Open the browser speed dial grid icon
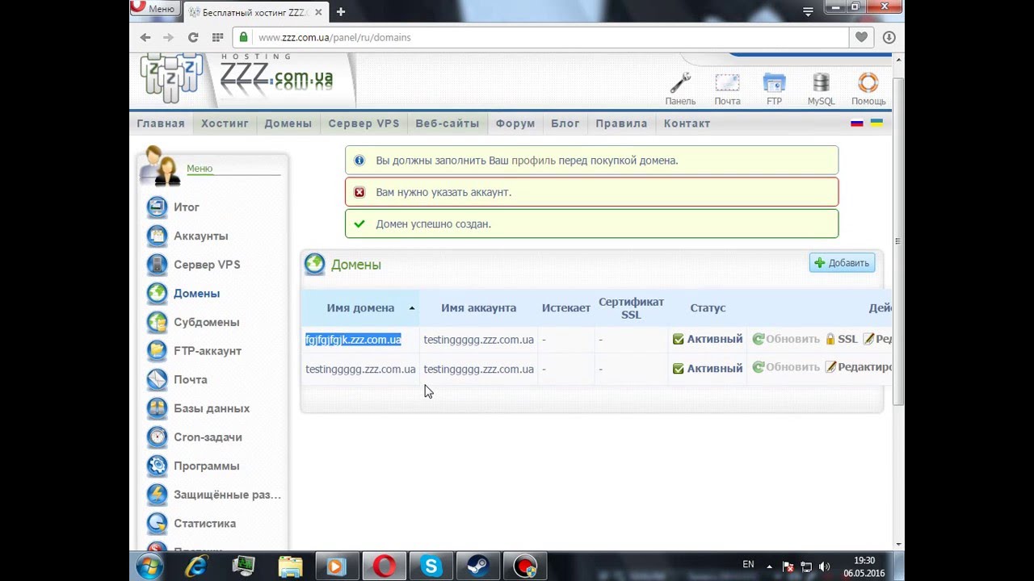Image resolution: width=1034 pixels, height=581 pixels. coord(217,37)
